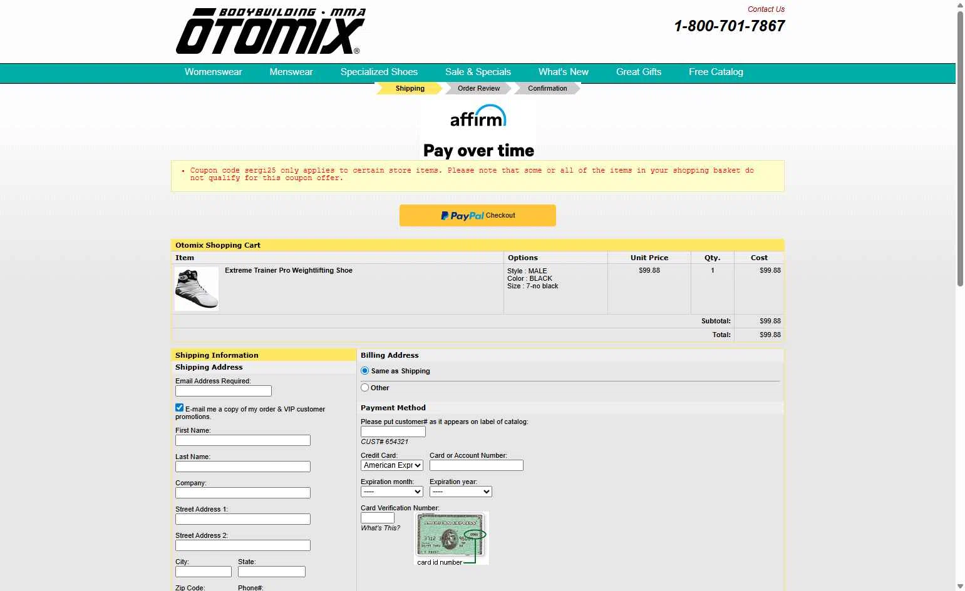The image size is (965, 591).
Task: Open the Great Gifts menu
Action: point(639,72)
